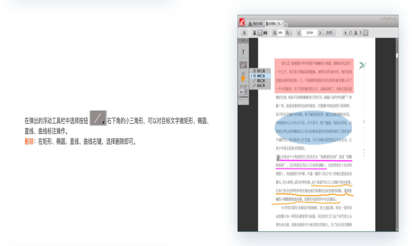419x246 pixels.
Task: Select the hand panning tool in the toolbar
Action: [x=351, y=32]
